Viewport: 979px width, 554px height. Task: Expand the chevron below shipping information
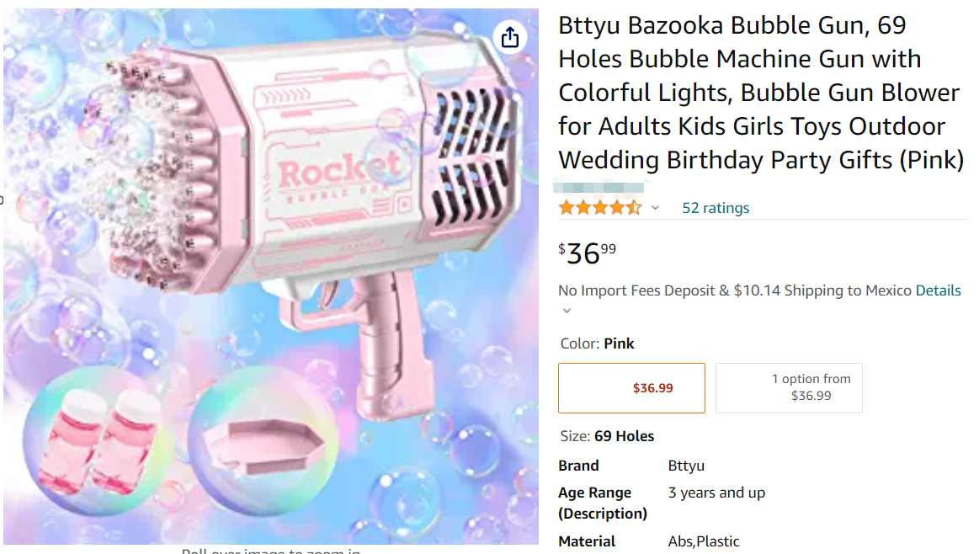point(567,311)
